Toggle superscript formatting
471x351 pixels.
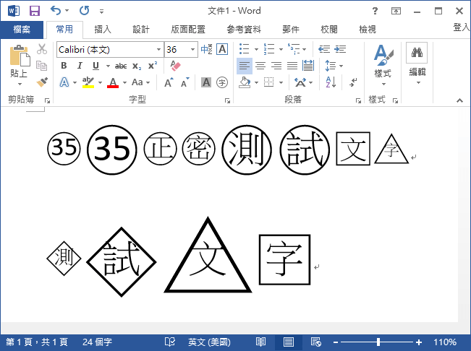click(x=153, y=66)
